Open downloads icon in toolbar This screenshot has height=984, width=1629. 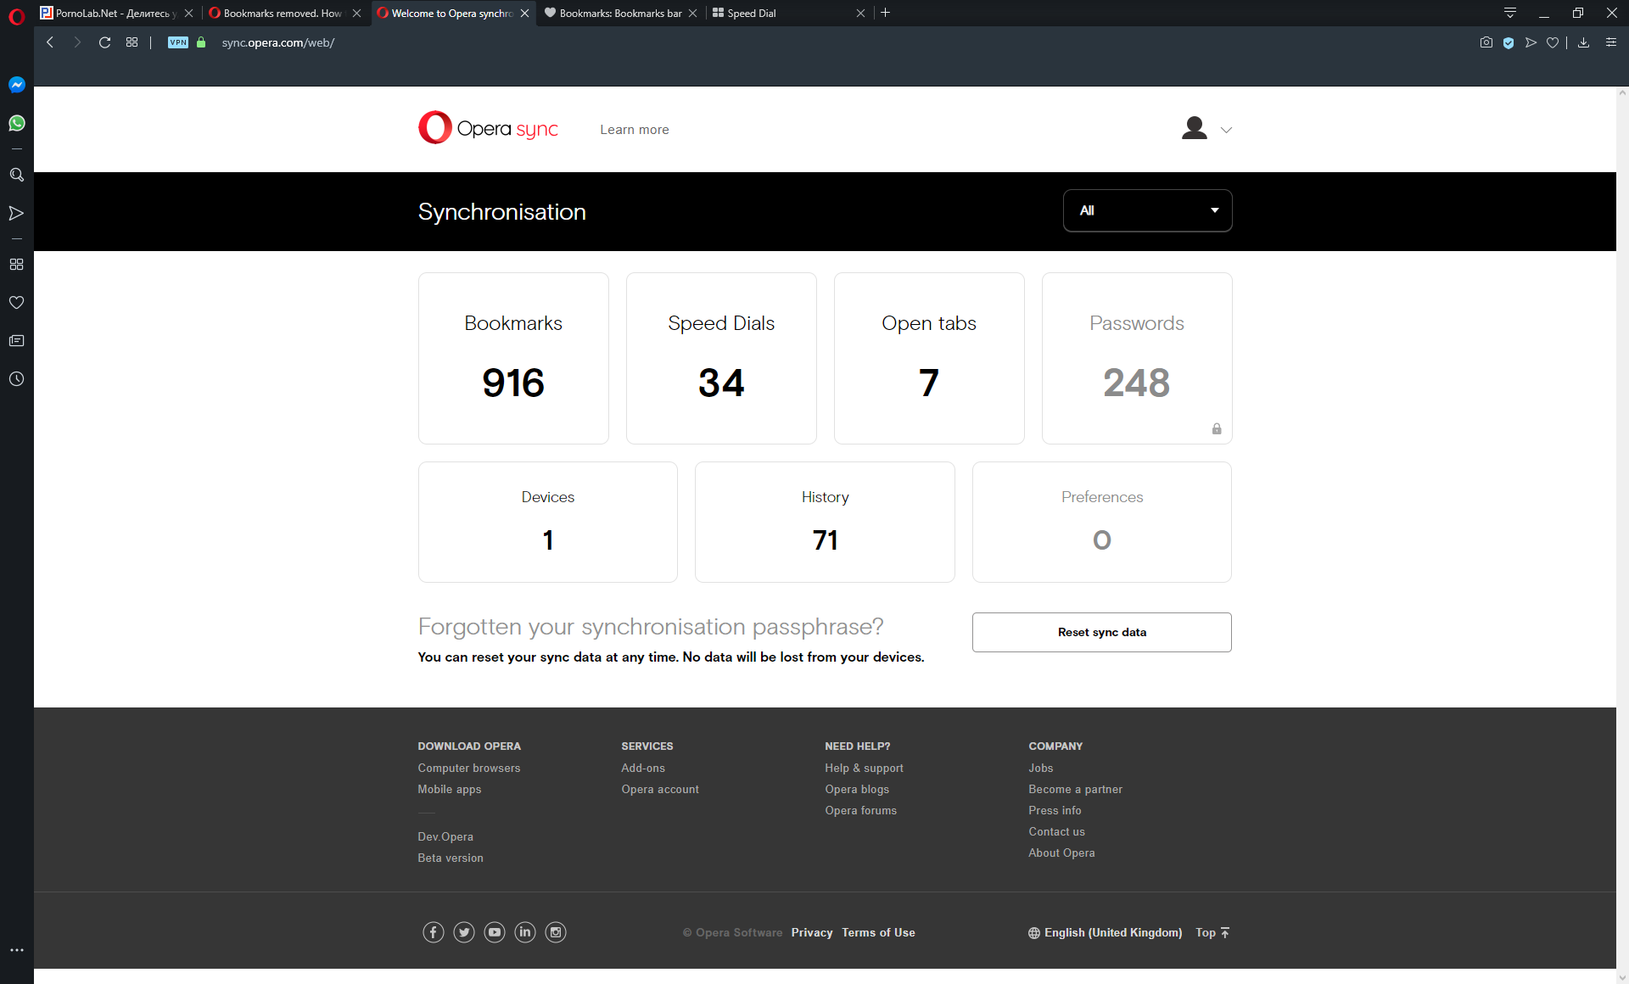pos(1583,42)
